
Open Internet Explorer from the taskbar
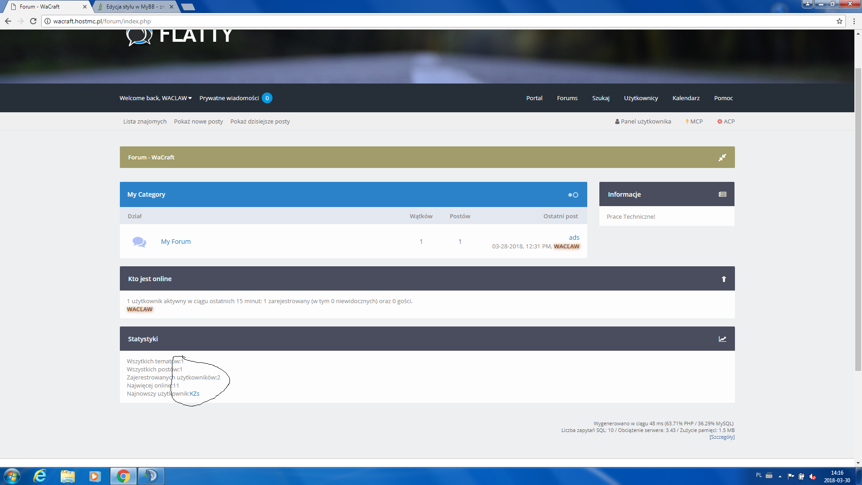tap(40, 476)
